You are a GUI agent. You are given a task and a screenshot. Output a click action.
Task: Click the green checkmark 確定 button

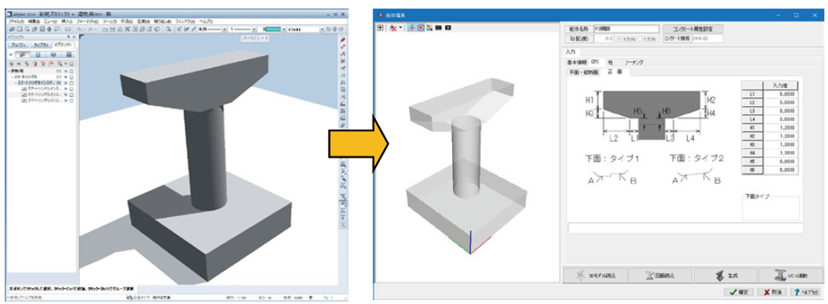[x=739, y=292]
